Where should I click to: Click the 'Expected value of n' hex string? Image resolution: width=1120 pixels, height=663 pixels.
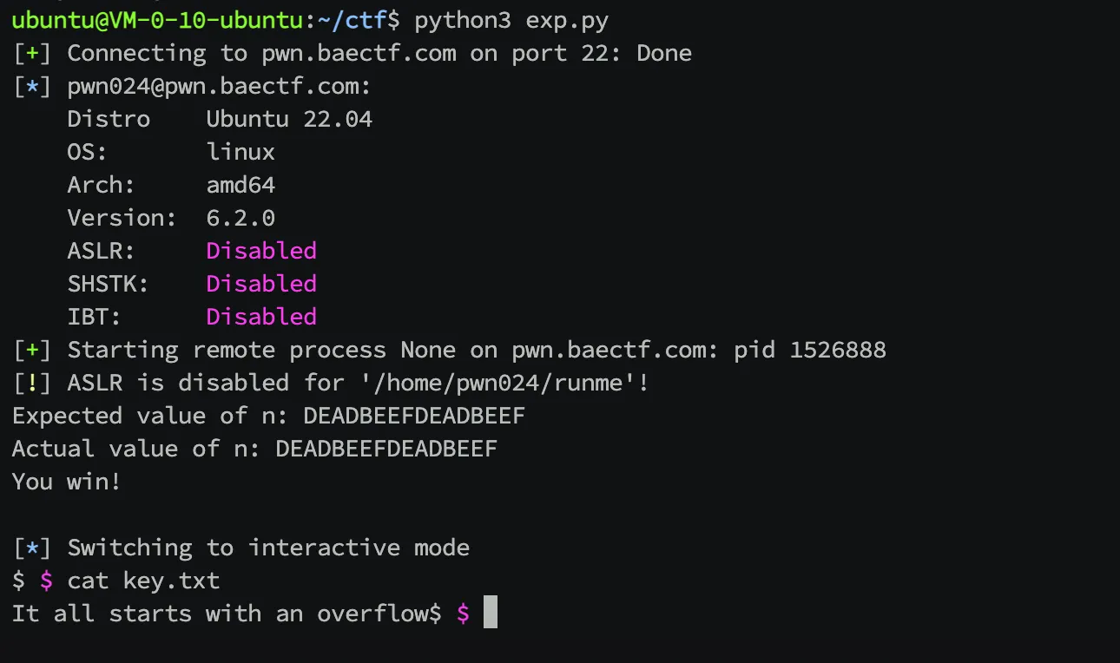414,416
